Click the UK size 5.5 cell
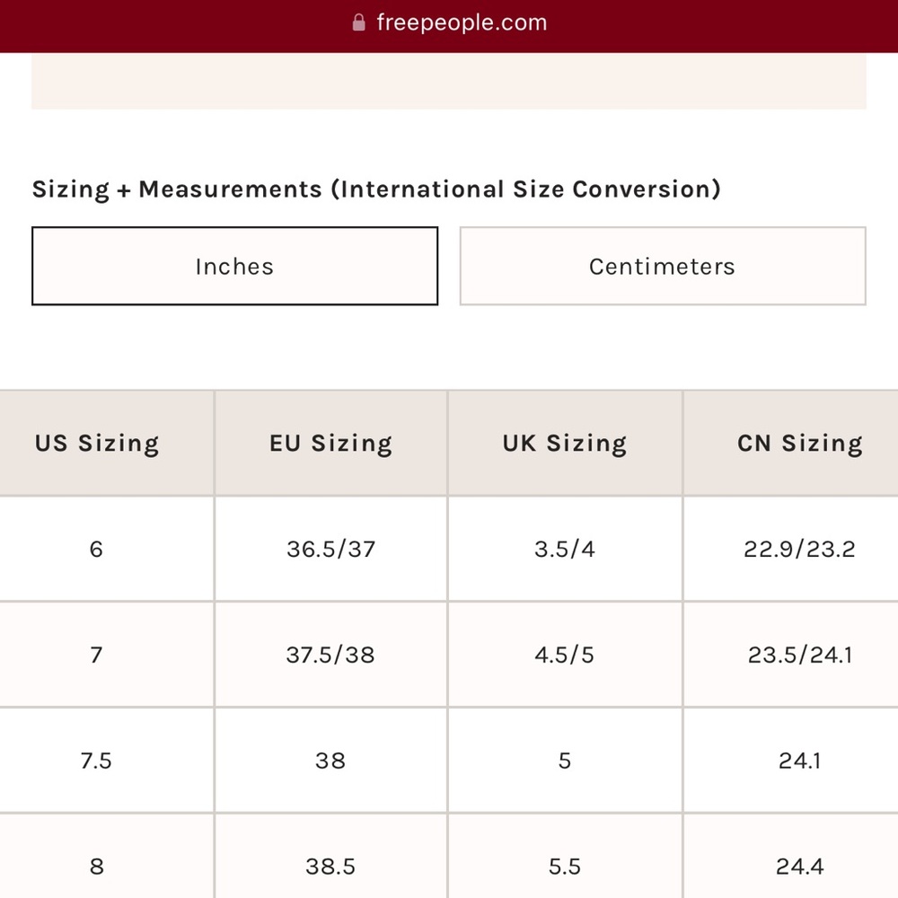Viewport: 898px width, 898px height. click(x=565, y=867)
